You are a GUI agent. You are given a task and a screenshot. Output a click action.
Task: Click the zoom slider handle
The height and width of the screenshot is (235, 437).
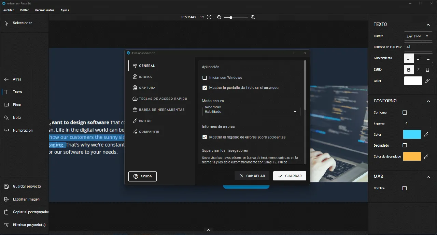pos(231,17)
